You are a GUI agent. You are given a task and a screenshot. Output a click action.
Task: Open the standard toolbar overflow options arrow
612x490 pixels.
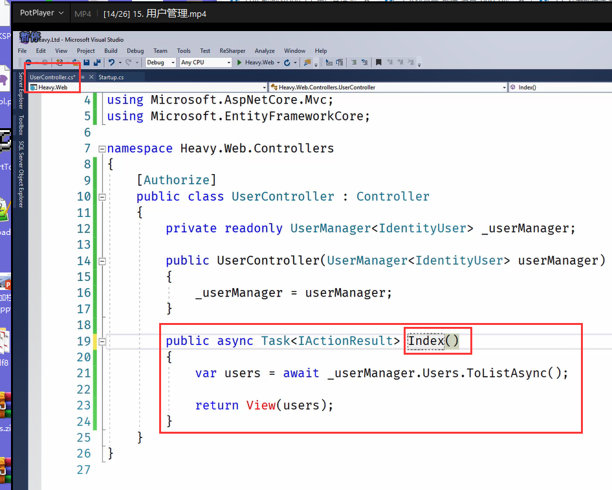[x=316, y=65]
